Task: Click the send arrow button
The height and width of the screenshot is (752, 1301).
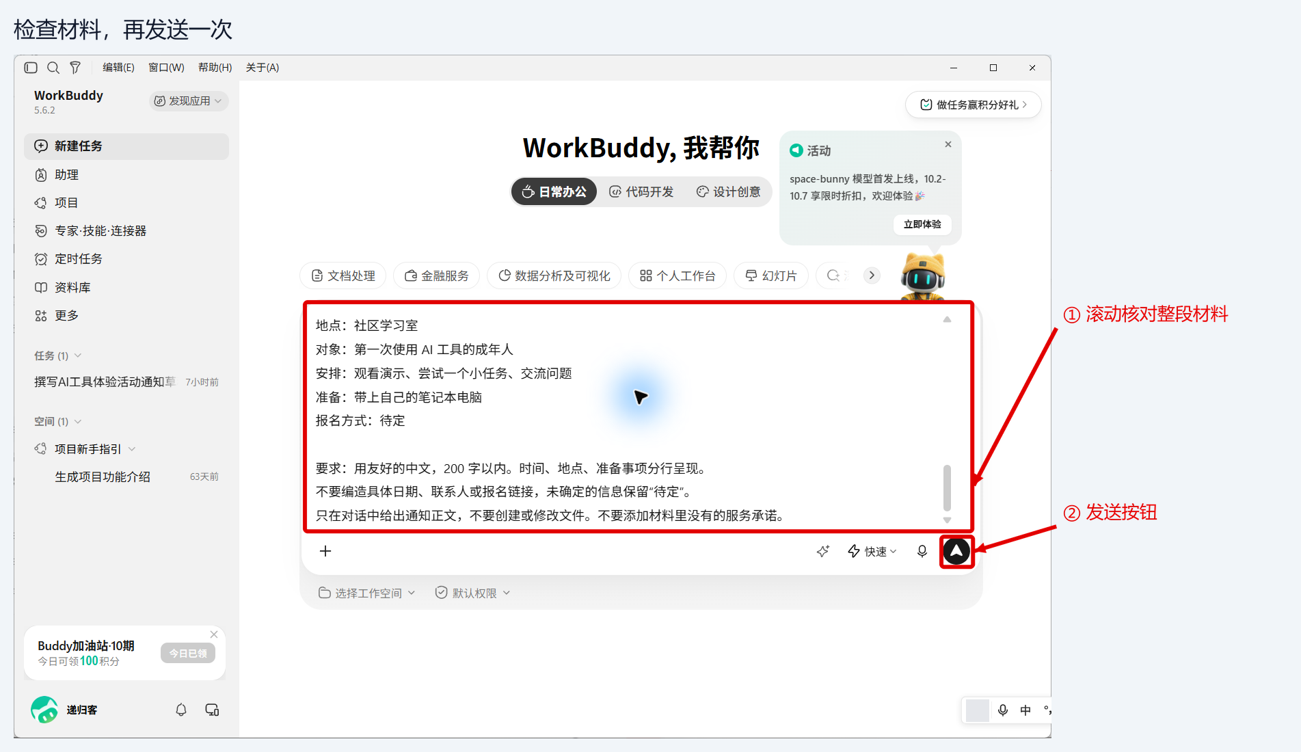Action: 956,551
